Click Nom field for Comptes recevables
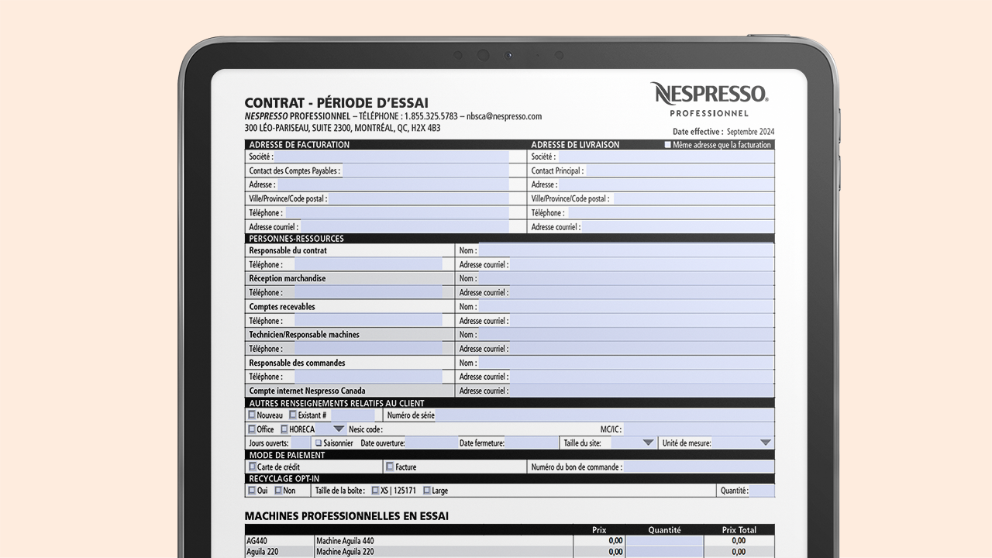The height and width of the screenshot is (558, 992). click(626, 306)
